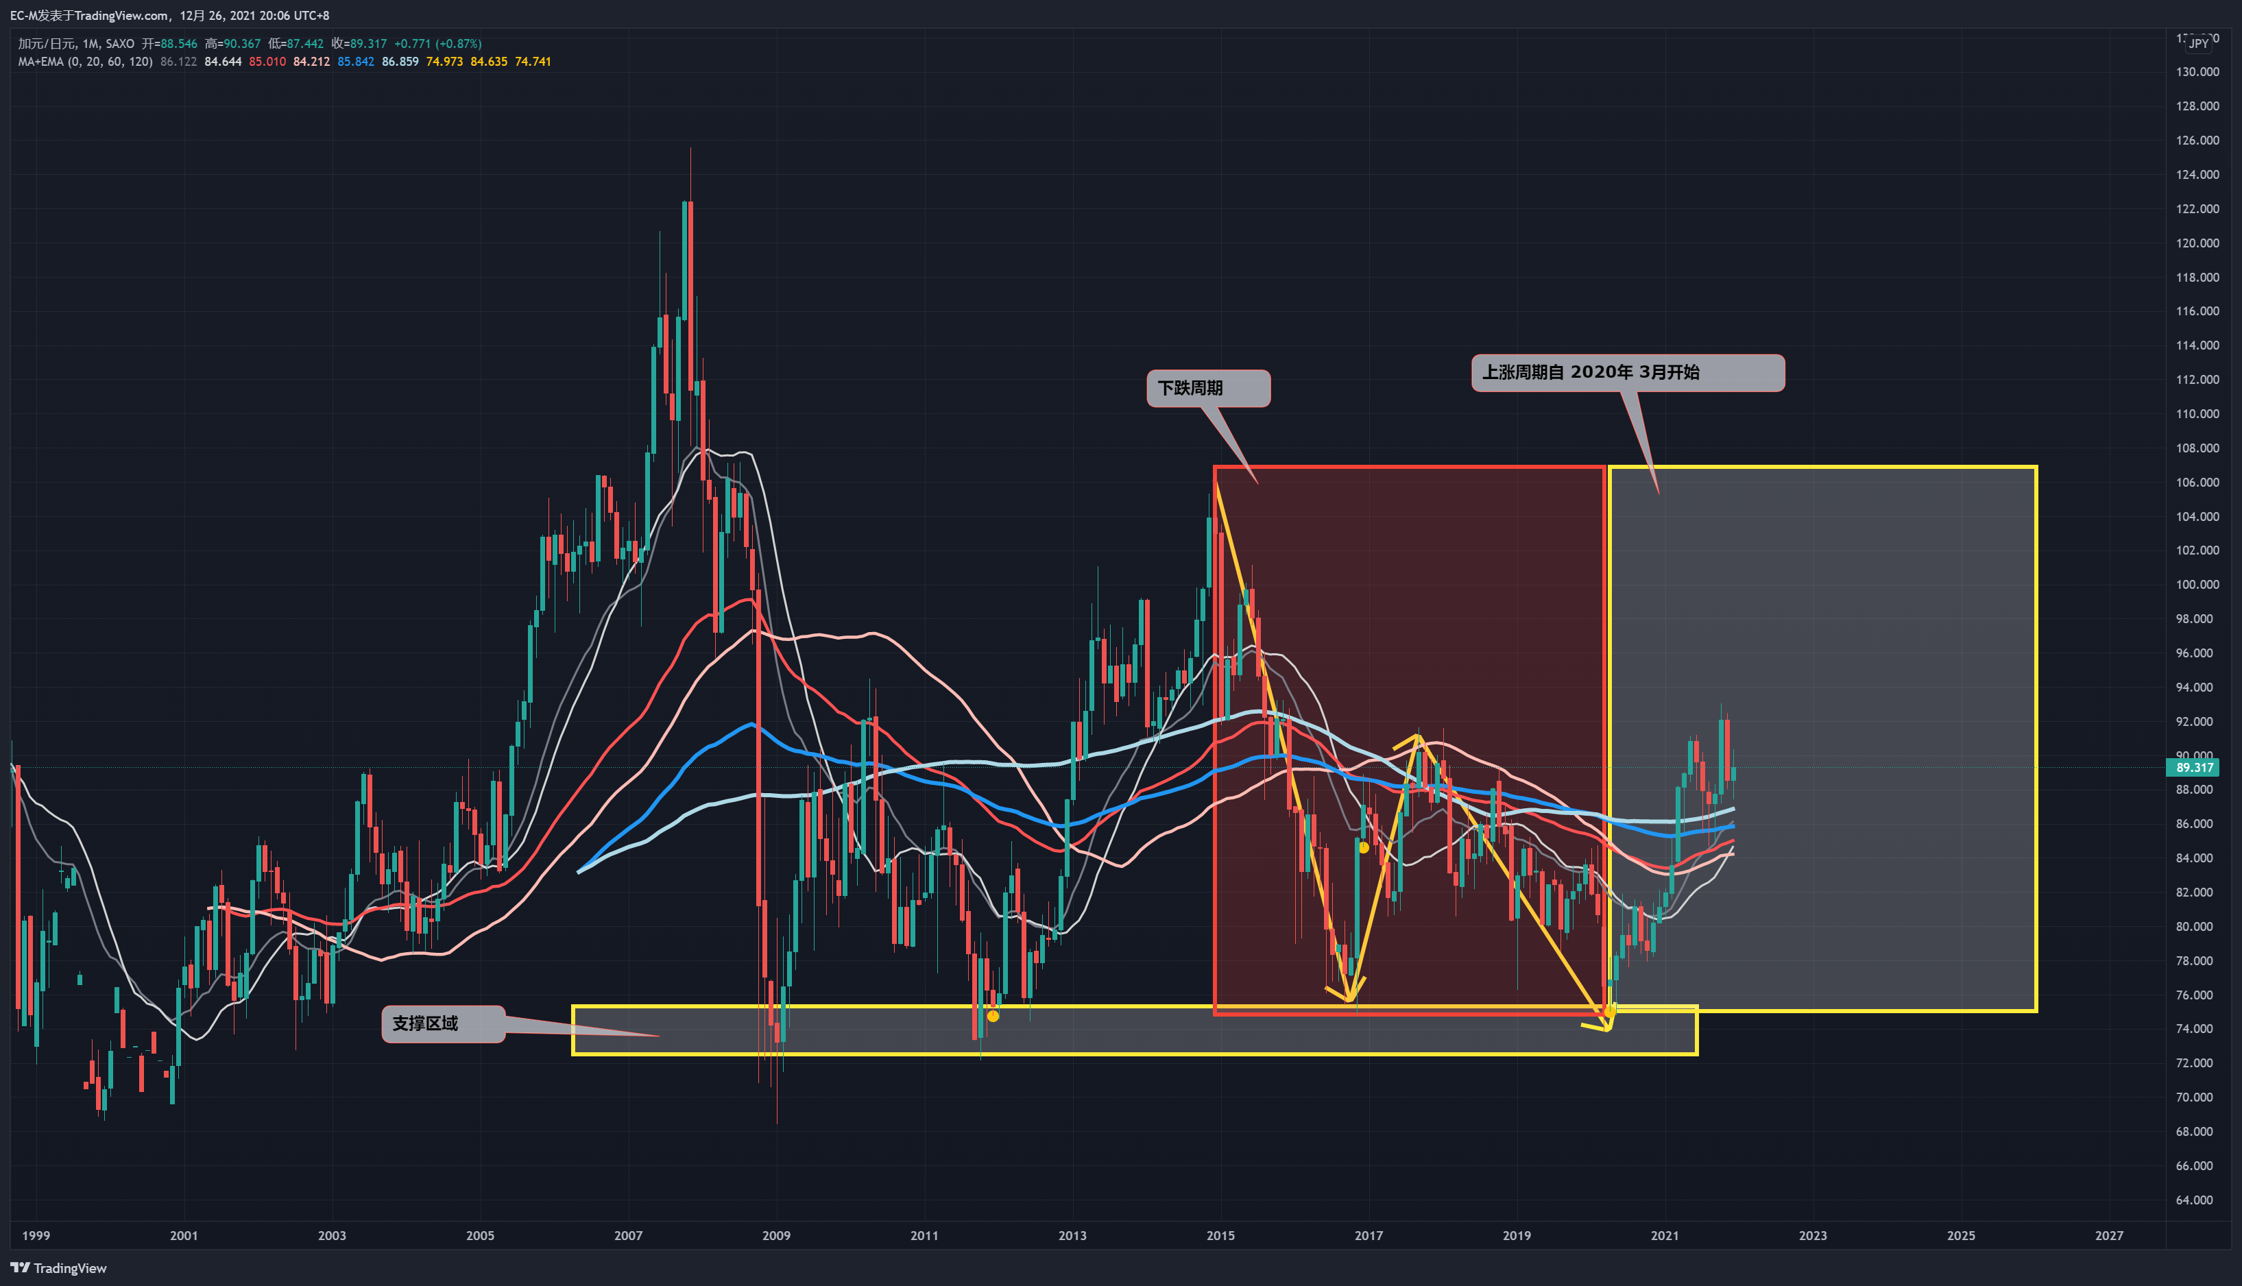Click the yellow MA value 84.635
Viewport: 2242px width, 1286px height.
[490, 62]
